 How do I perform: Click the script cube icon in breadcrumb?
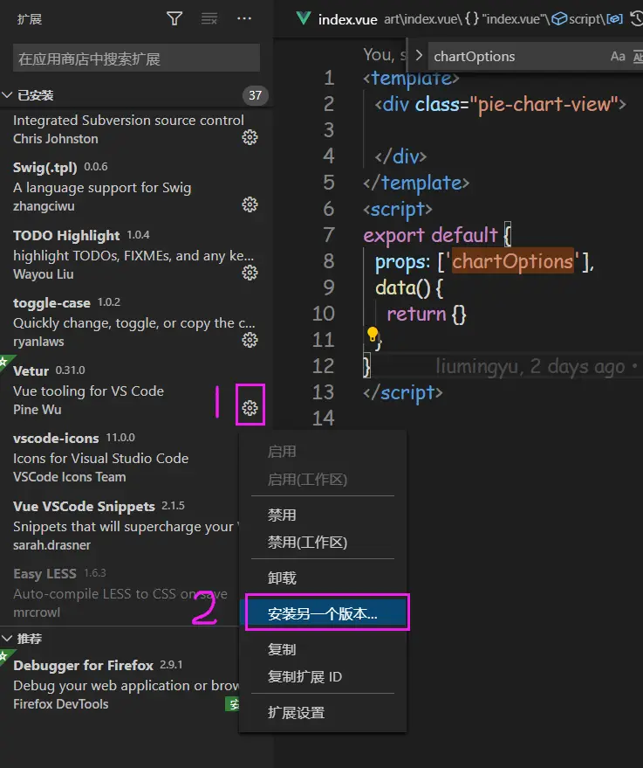[x=559, y=18]
